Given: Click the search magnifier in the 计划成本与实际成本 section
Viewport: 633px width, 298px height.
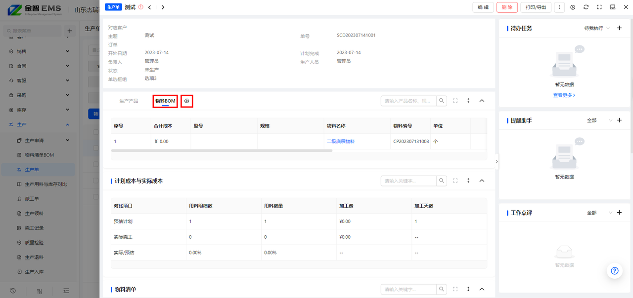Looking at the screenshot, I should (x=442, y=181).
